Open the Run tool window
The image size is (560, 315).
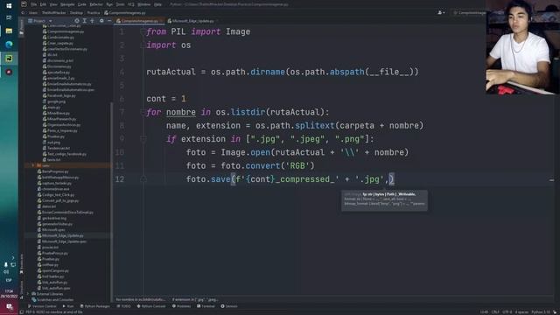pyautogui.click(x=68, y=306)
